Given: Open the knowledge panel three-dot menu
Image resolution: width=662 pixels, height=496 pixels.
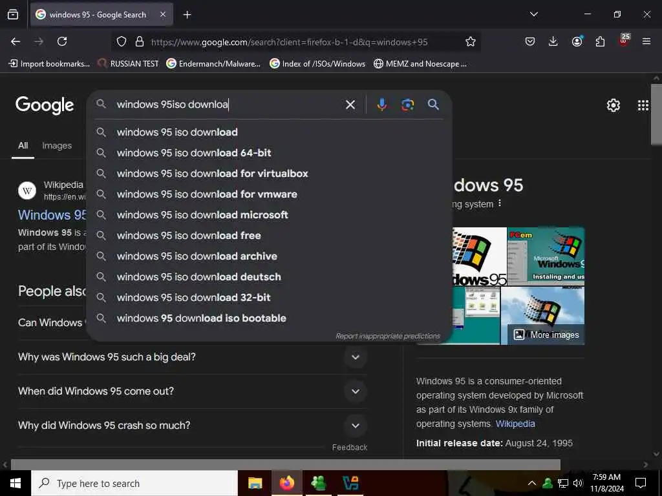Looking at the screenshot, I should click(x=500, y=203).
